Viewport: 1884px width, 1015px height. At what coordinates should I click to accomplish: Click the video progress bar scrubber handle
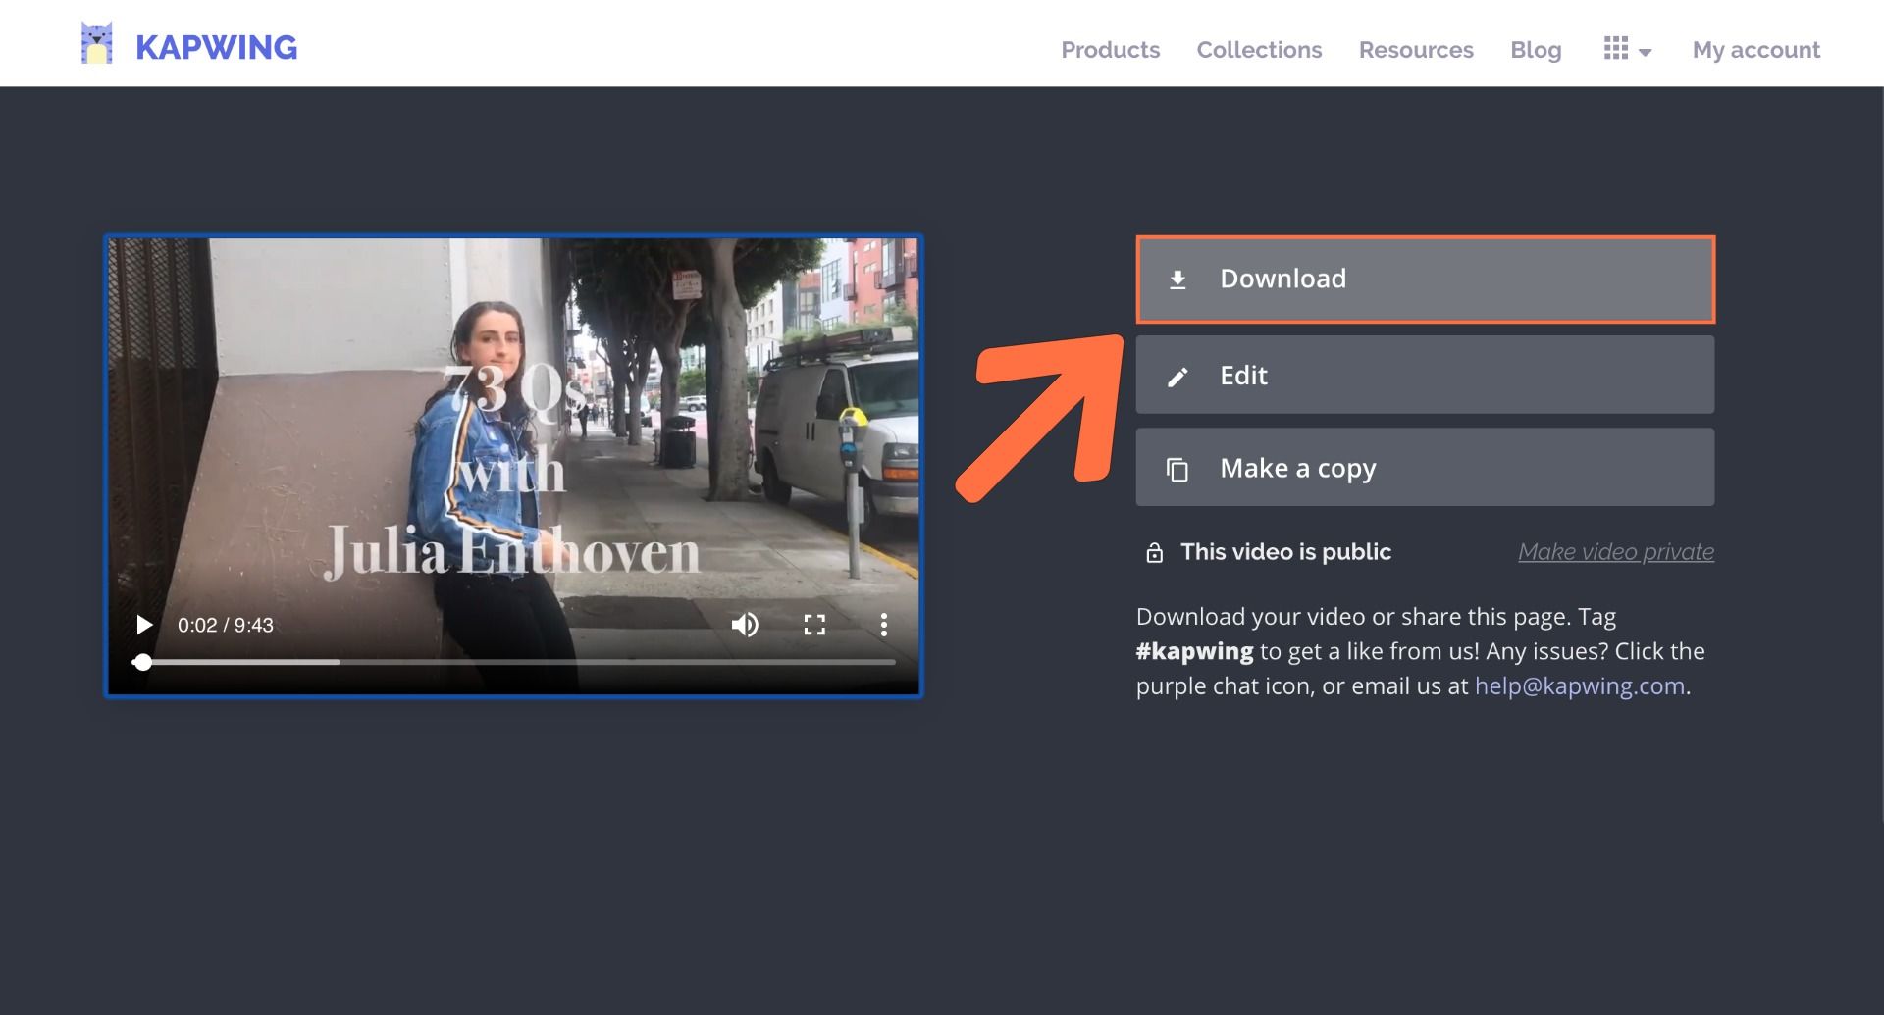click(143, 662)
